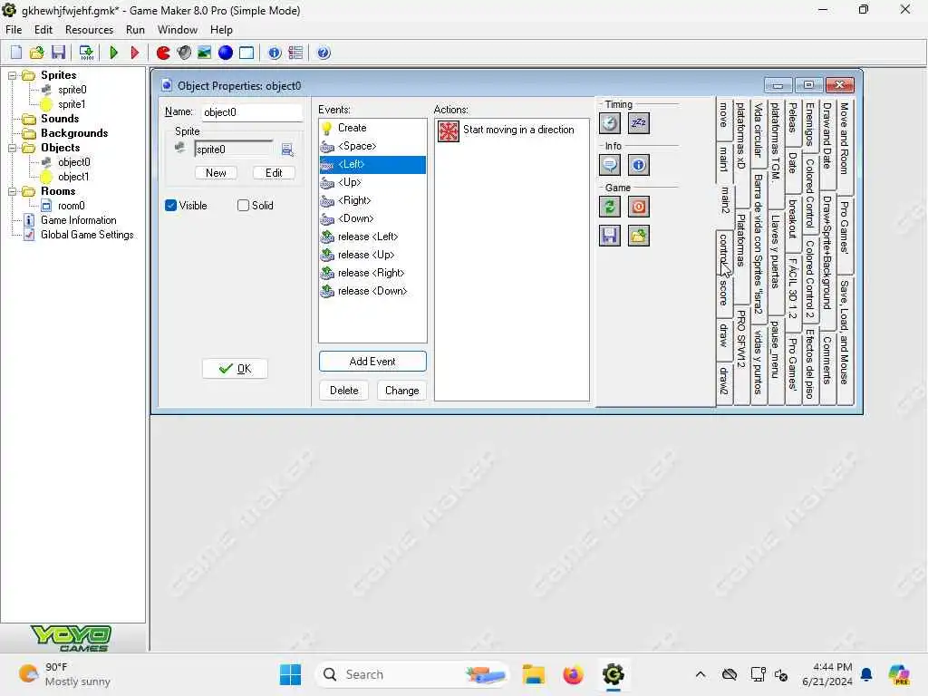Run game in debug mode with red play icon
928x696 pixels.
pos(134,53)
